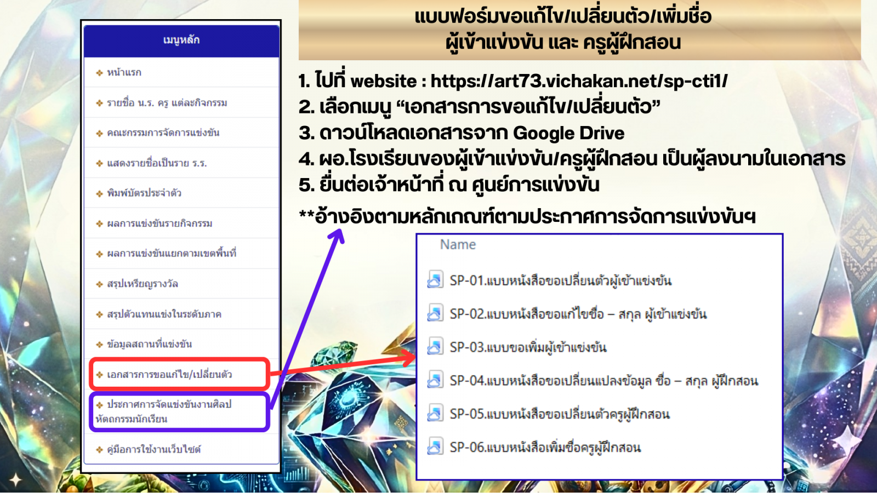Open เอกสารการขอแก้ไข/เปลี่ยนตัว menu link
877x493 pixels.
tap(169, 375)
